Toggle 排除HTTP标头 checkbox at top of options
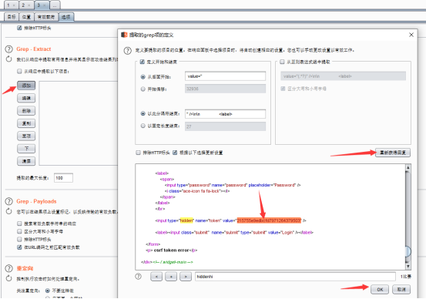 point(19,28)
